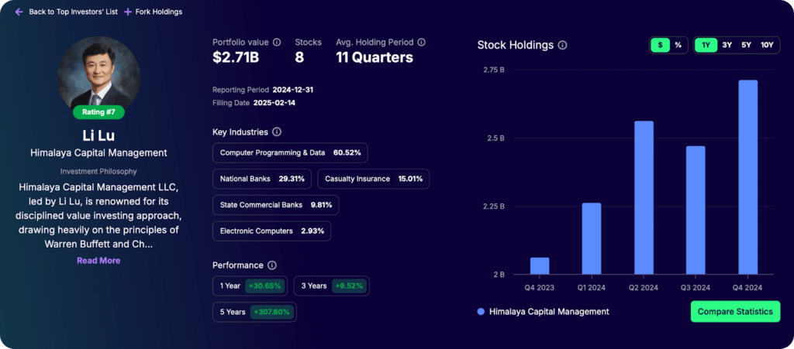Select the 3Y time range

(727, 45)
